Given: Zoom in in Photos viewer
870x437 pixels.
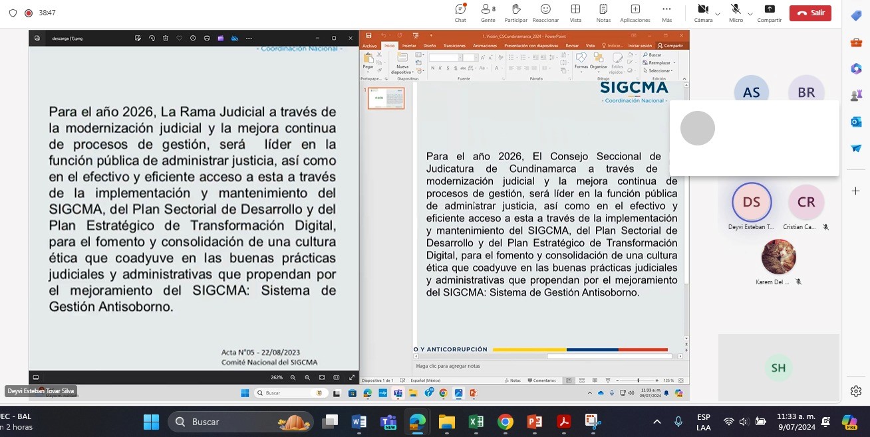Looking at the screenshot, I should [307, 377].
